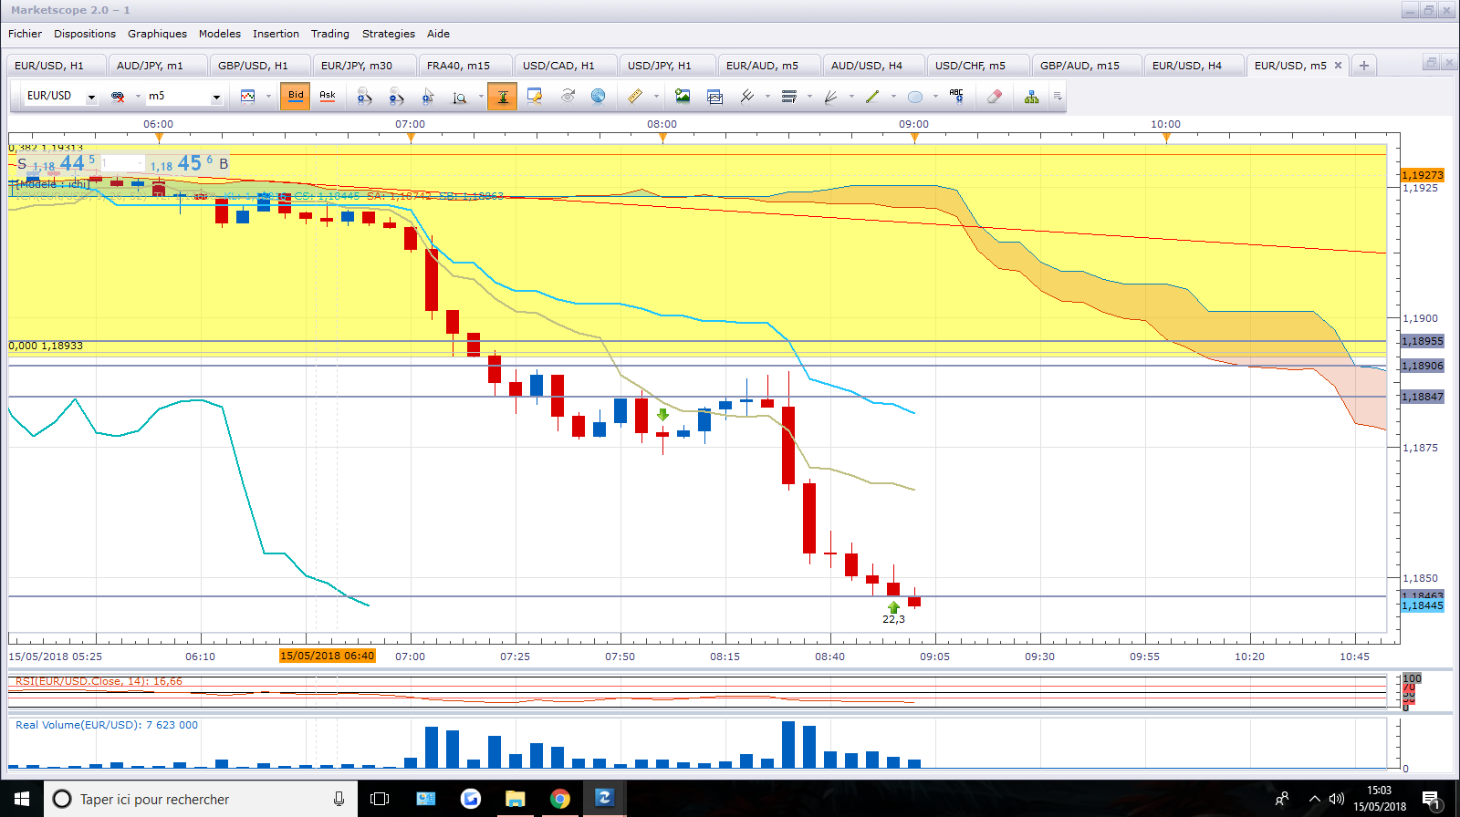
Task: Open the Insertion menu
Action: 276,34
